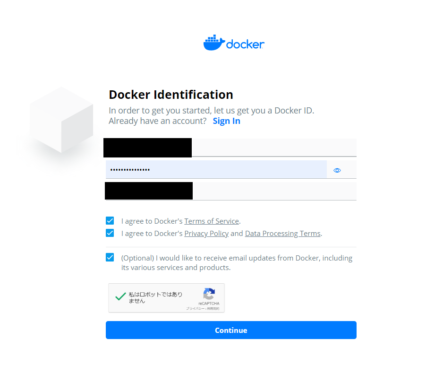Click the Docker Identification heading

pyautogui.click(x=171, y=95)
